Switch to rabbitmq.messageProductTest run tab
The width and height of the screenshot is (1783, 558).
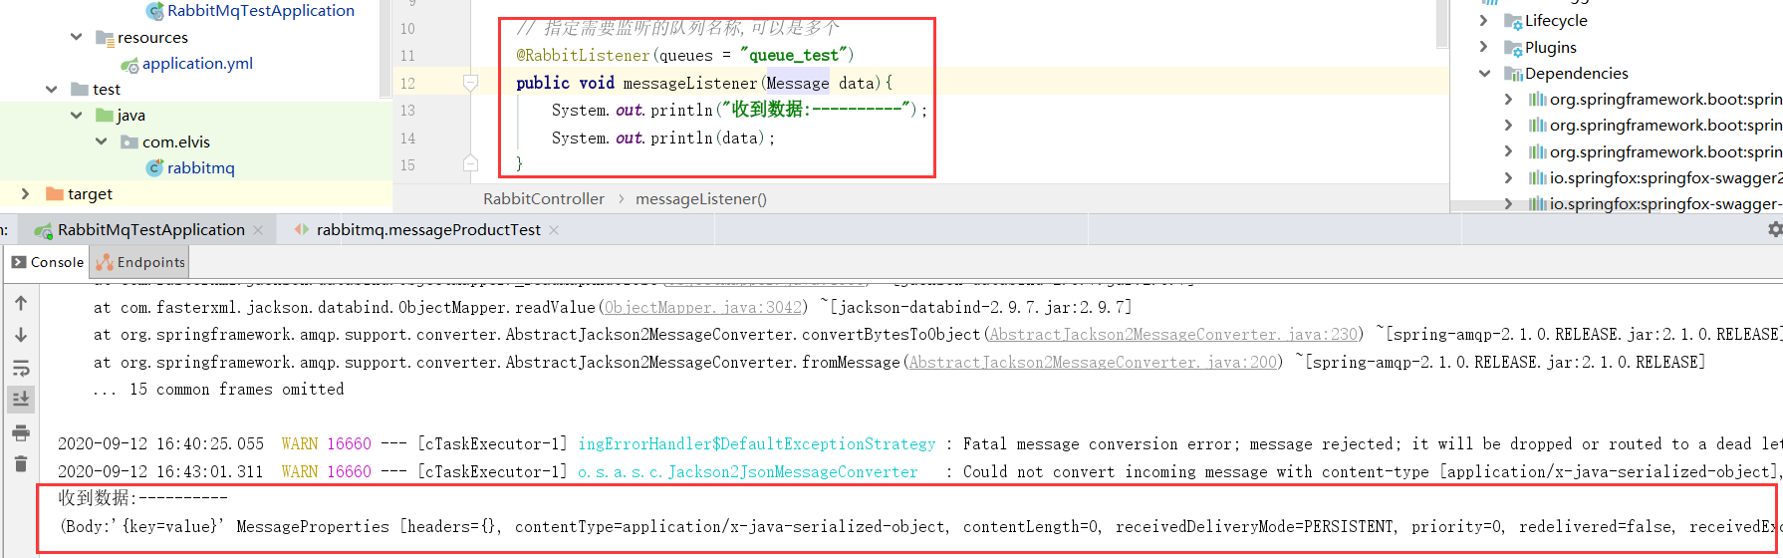[x=428, y=230]
